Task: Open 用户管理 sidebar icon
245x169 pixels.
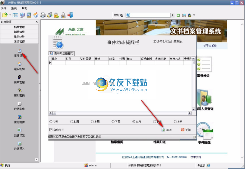Action: 19,80
